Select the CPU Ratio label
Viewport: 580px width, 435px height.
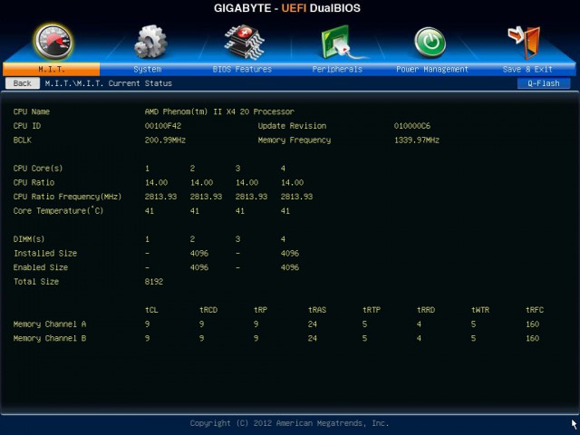tap(34, 182)
